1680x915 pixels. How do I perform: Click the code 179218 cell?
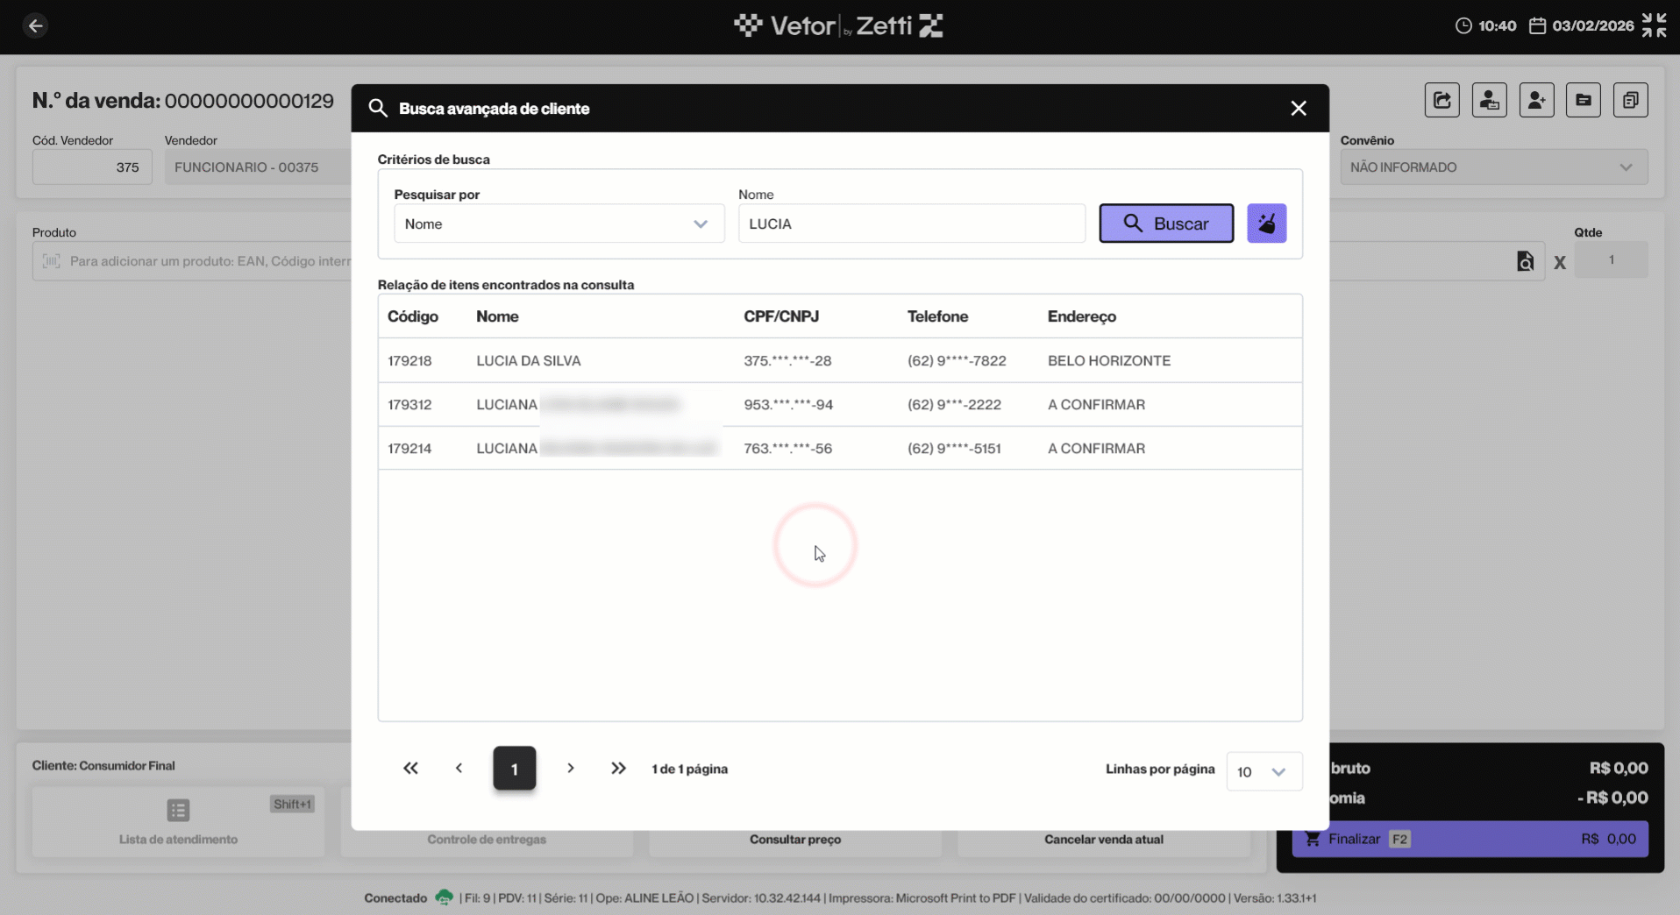409,360
